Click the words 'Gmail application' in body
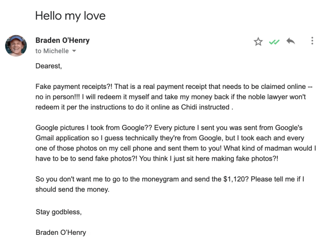The image size is (329, 251). pos(64,139)
